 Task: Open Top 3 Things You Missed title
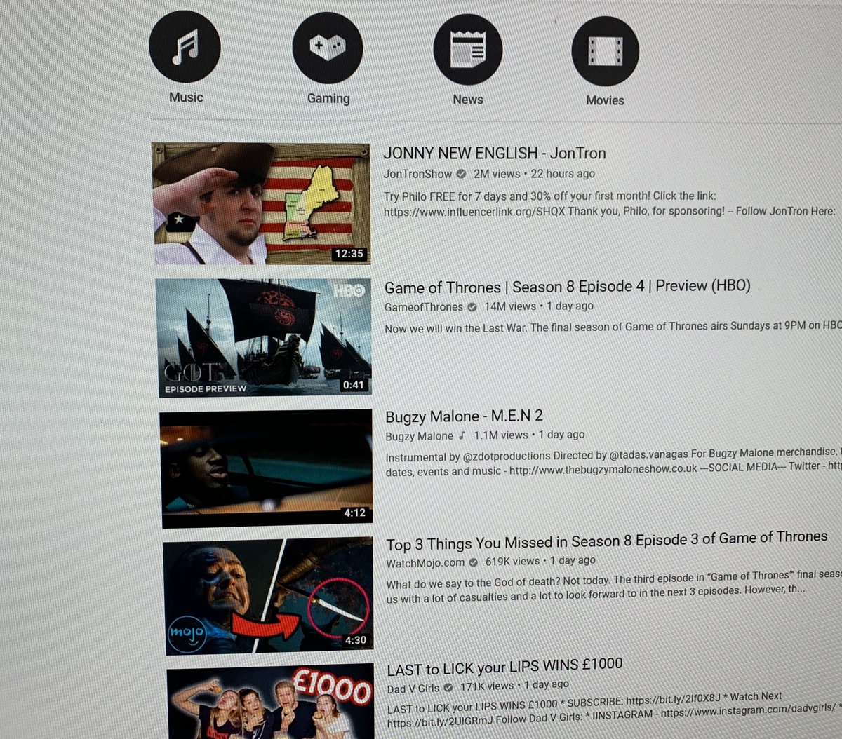coord(607,541)
